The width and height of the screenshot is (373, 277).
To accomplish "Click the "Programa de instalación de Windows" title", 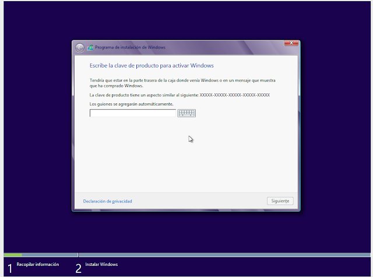I will tap(130, 47).
